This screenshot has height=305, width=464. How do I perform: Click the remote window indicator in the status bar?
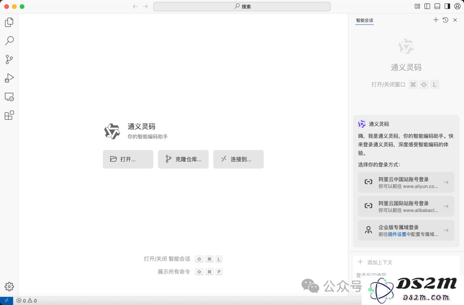(6, 301)
